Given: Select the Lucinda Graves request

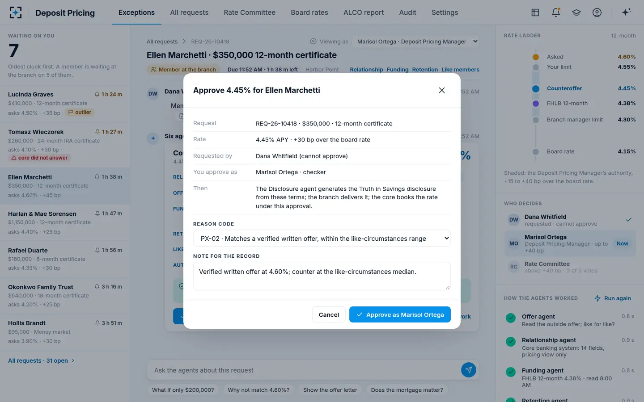Looking at the screenshot, I should click(65, 103).
